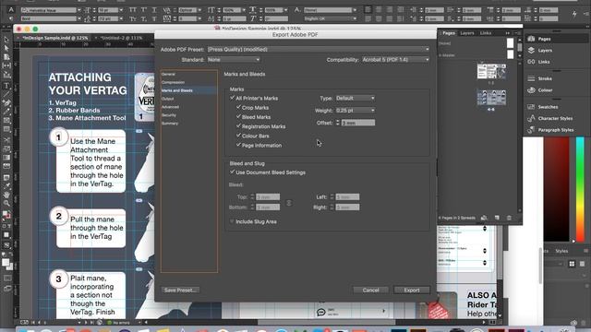Screen dimensions: 591x332
Task: Create new page in Pages panel
Action: coord(497,218)
